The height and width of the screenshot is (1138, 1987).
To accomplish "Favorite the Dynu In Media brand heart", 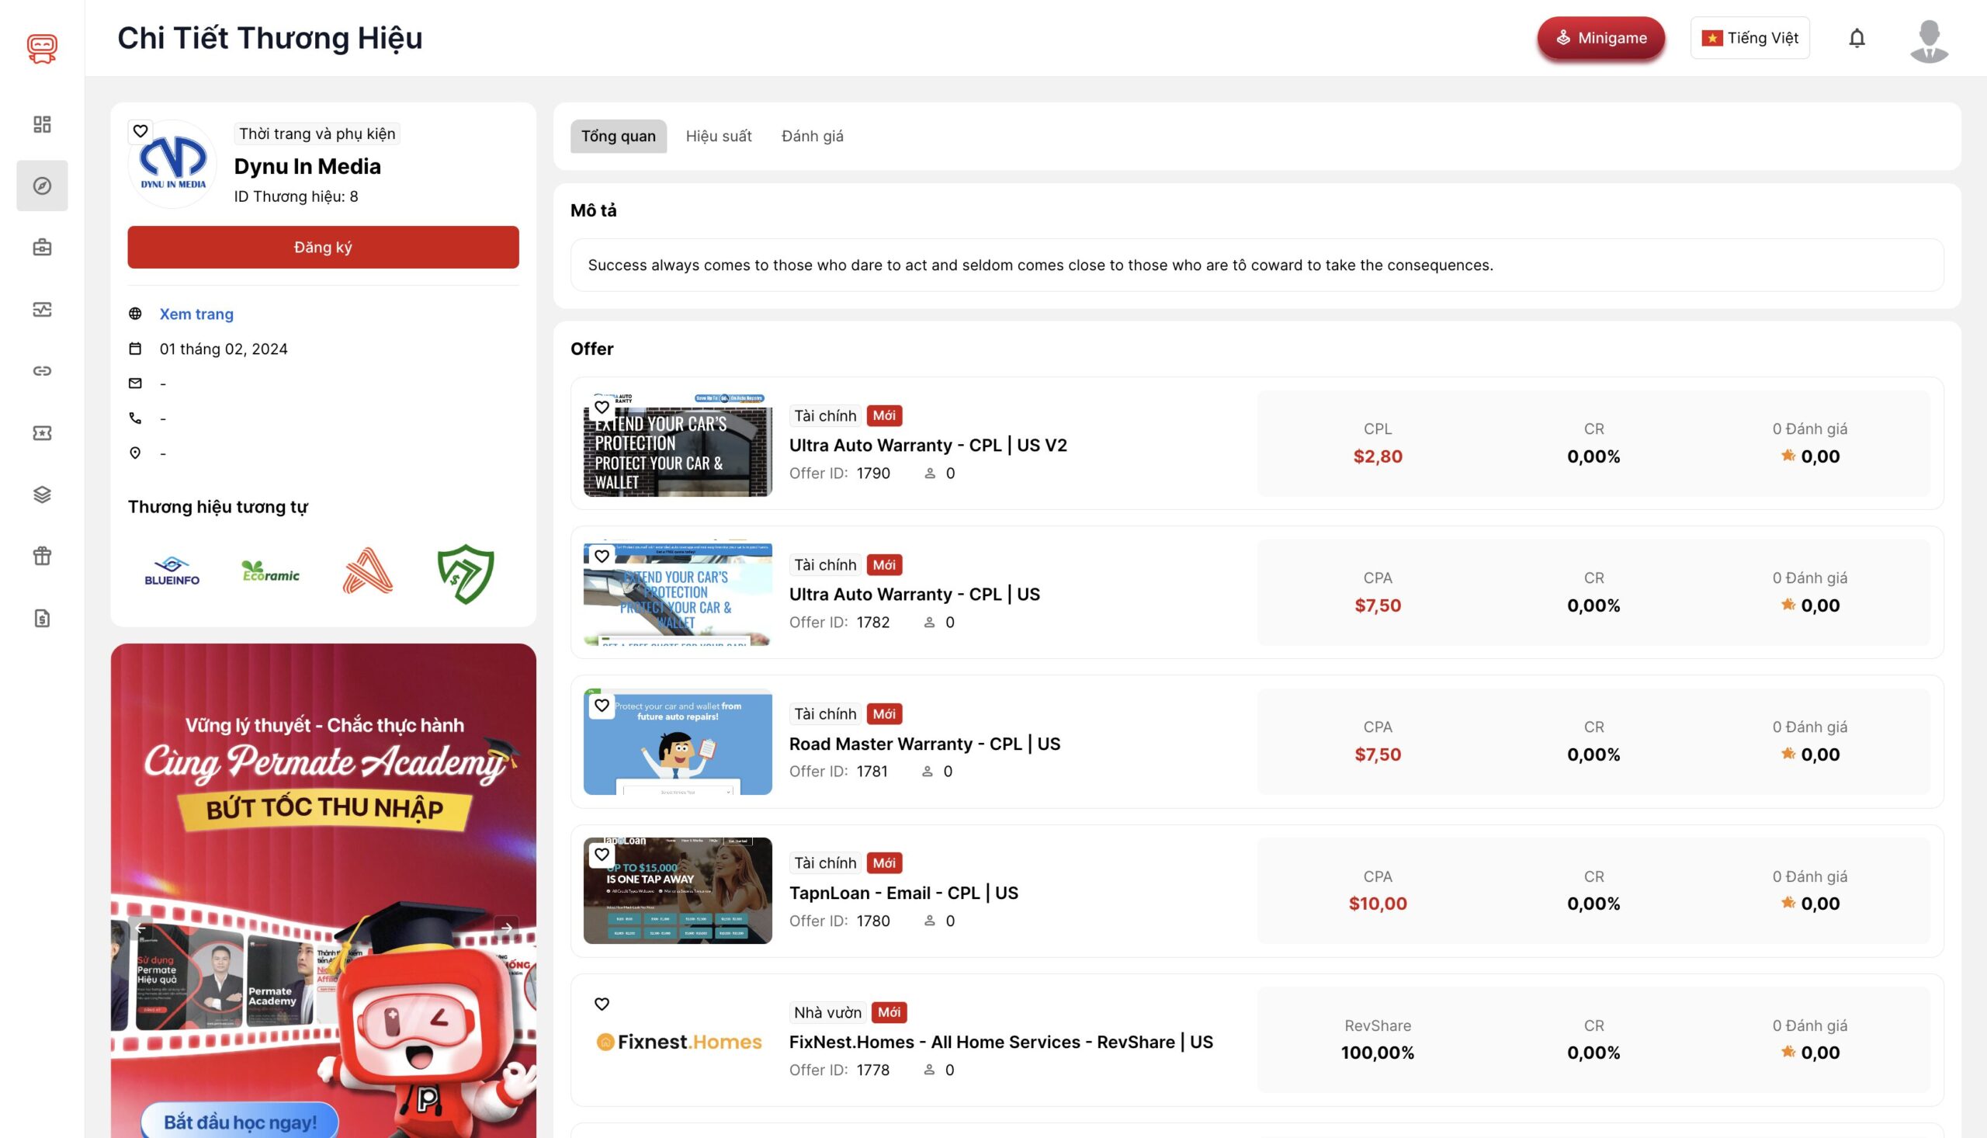I will click(x=140, y=131).
